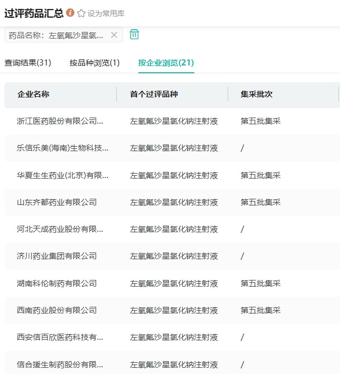Remove the 药品名称 filter tag with X
The height and width of the screenshot is (374, 340).
pos(114,35)
